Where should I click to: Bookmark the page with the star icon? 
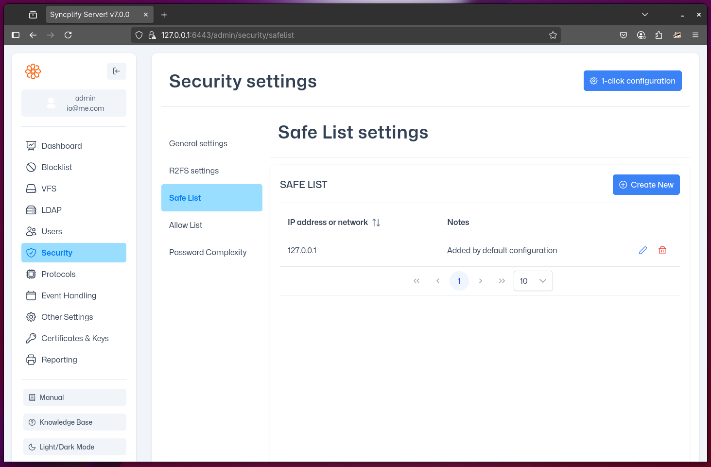(553, 35)
